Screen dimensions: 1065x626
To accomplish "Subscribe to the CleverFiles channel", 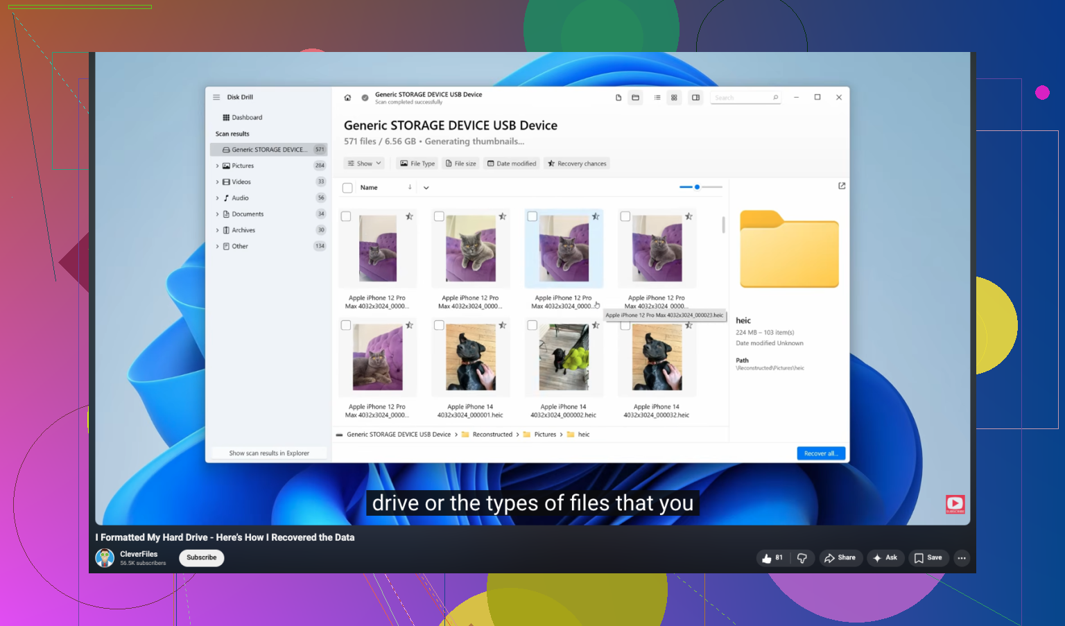I will (202, 558).
